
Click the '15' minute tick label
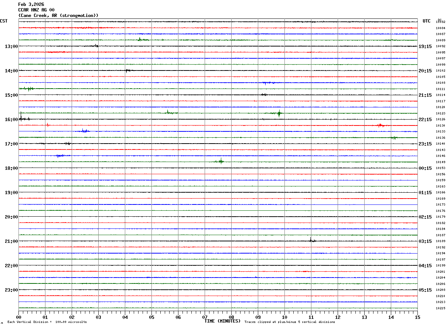[417, 317]
